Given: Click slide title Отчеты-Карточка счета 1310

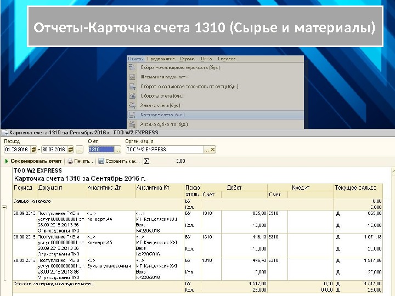Looking at the screenshot, I should pos(205,27).
